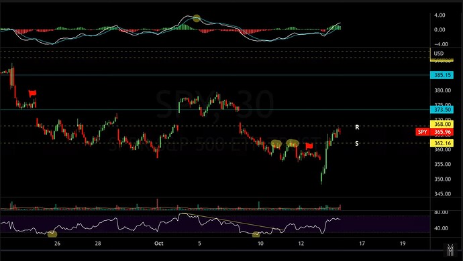
Task: Click the 10 date label on time axis
Action: click(x=260, y=244)
